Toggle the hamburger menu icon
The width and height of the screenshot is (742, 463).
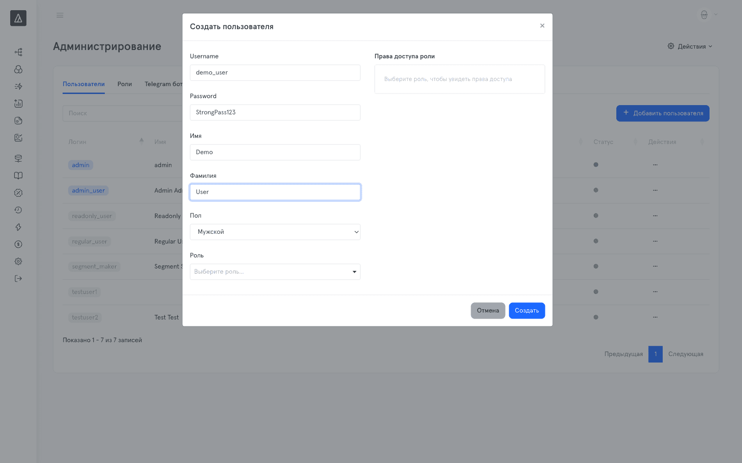click(60, 15)
